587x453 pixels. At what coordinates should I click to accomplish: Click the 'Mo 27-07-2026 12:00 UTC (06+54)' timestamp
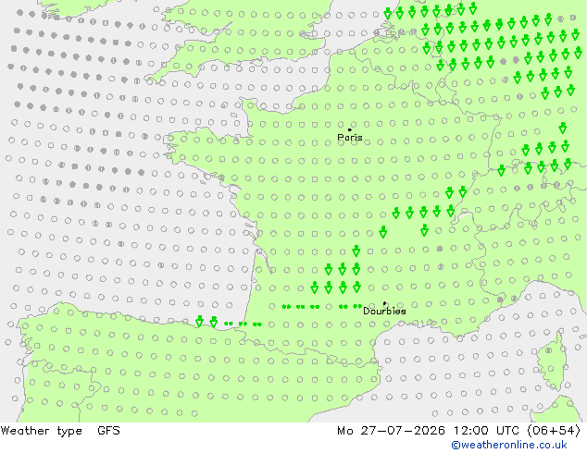coord(459,431)
